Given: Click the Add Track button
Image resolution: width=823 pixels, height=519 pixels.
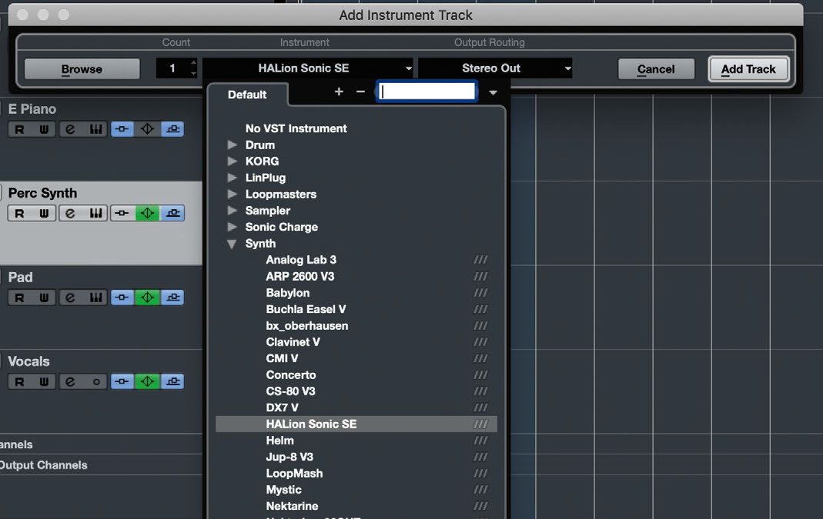Looking at the screenshot, I should coord(748,68).
